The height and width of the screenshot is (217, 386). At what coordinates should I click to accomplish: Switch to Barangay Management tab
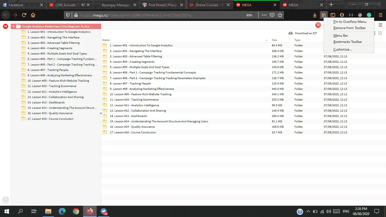pyautogui.click(x=116, y=5)
